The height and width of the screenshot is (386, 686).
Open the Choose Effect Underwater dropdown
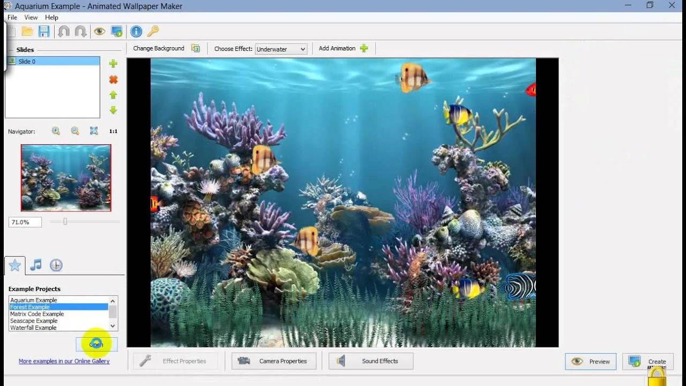click(281, 49)
